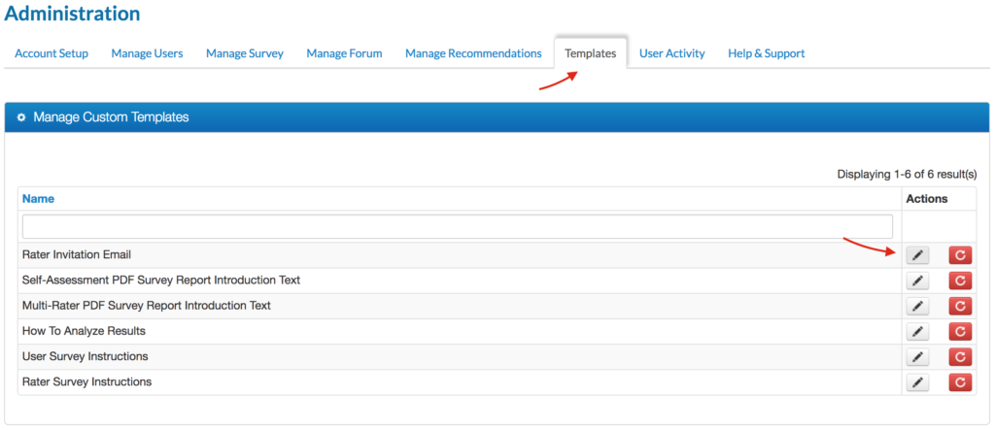Reset Multi-Rater PDF Survey Report Introduction Text
This screenshot has height=430, width=995.
[960, 306]
